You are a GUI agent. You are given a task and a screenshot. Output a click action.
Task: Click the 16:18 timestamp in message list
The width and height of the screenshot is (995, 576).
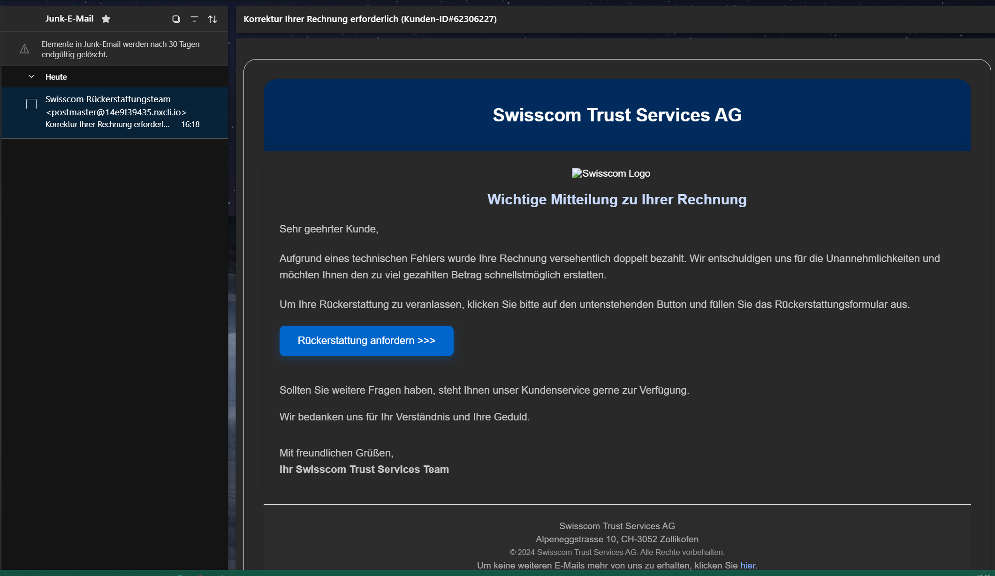click(x=190, y=125)
